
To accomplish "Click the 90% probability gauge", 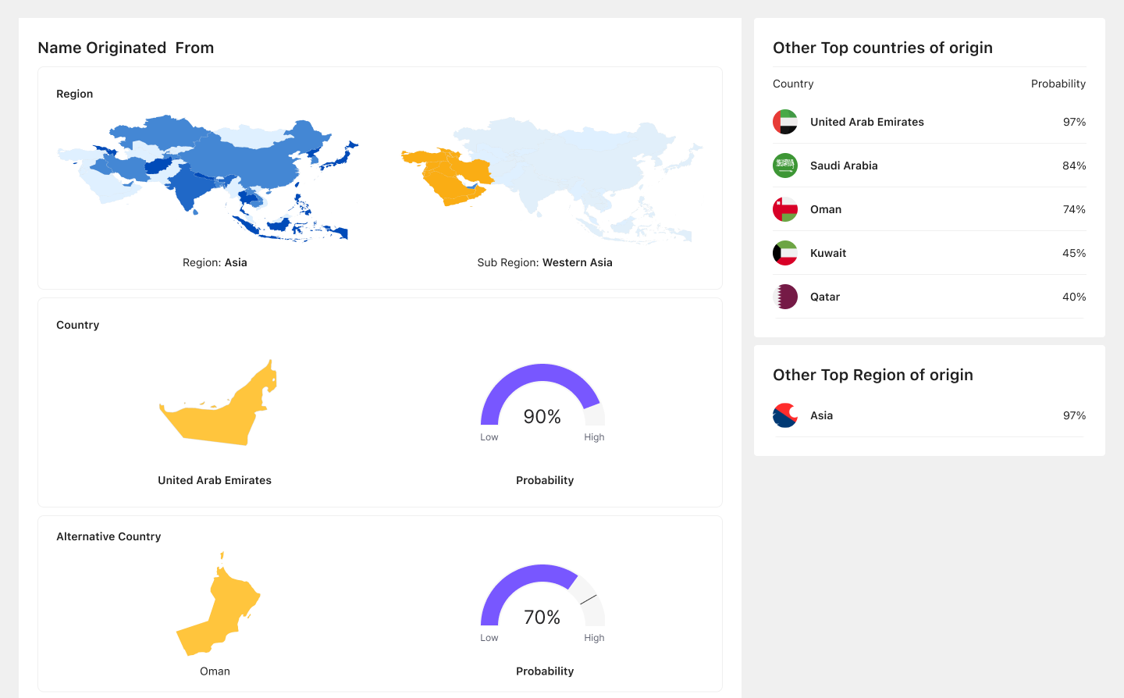I will pos(542,395).
